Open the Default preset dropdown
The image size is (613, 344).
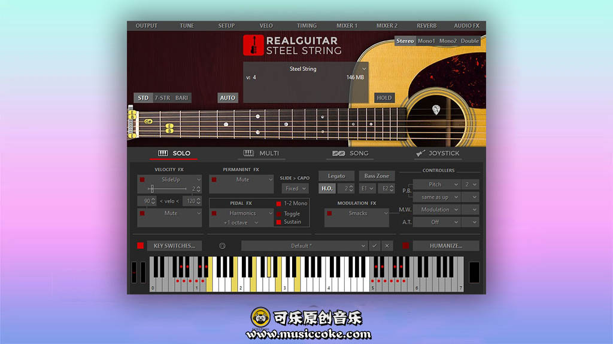coord(305,245)
